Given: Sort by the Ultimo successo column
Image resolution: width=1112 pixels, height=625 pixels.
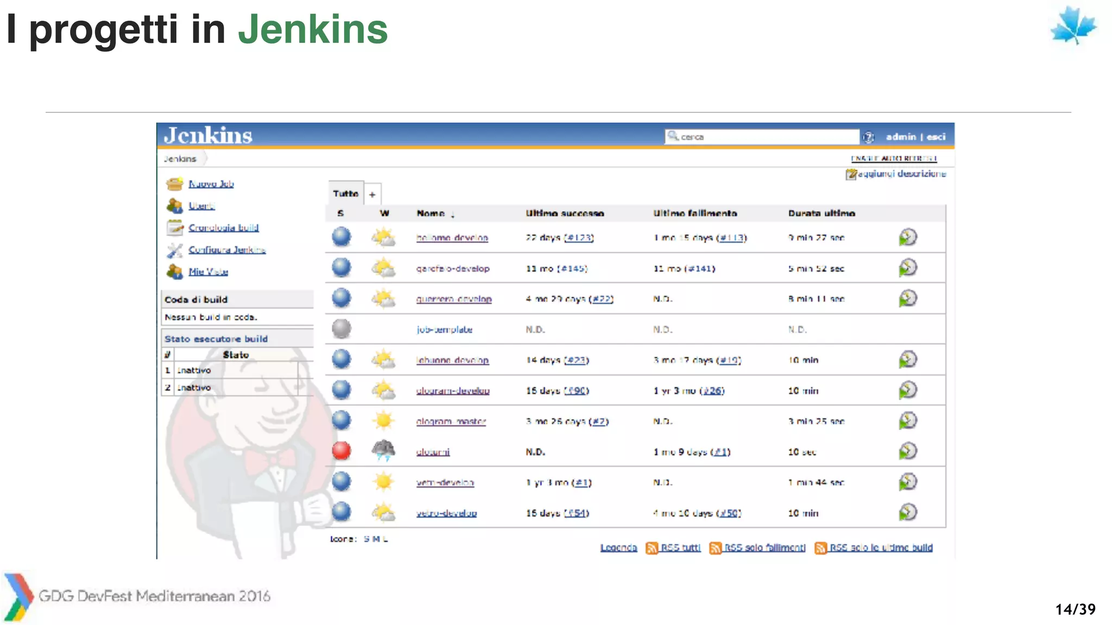Looking at the screenshot, I should [x=565, y=214].
